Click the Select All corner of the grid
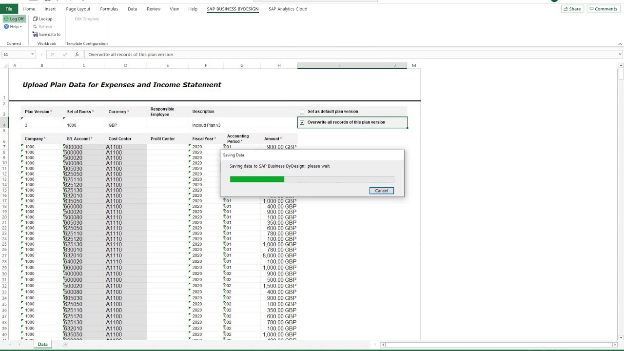Image resolution: width=624 pixels, height=351 pixels. point(4,65)
